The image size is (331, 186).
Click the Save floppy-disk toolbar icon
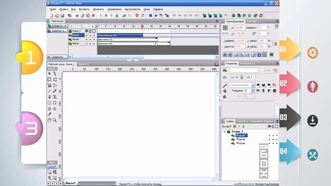(62, 16)
